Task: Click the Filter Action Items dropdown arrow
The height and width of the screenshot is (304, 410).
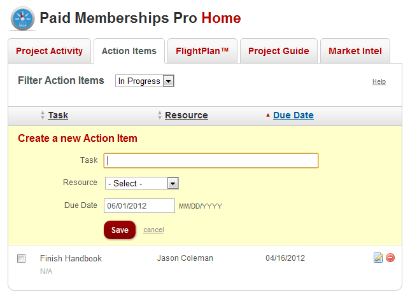Action: pyautogui.click(x=168, y=81)
